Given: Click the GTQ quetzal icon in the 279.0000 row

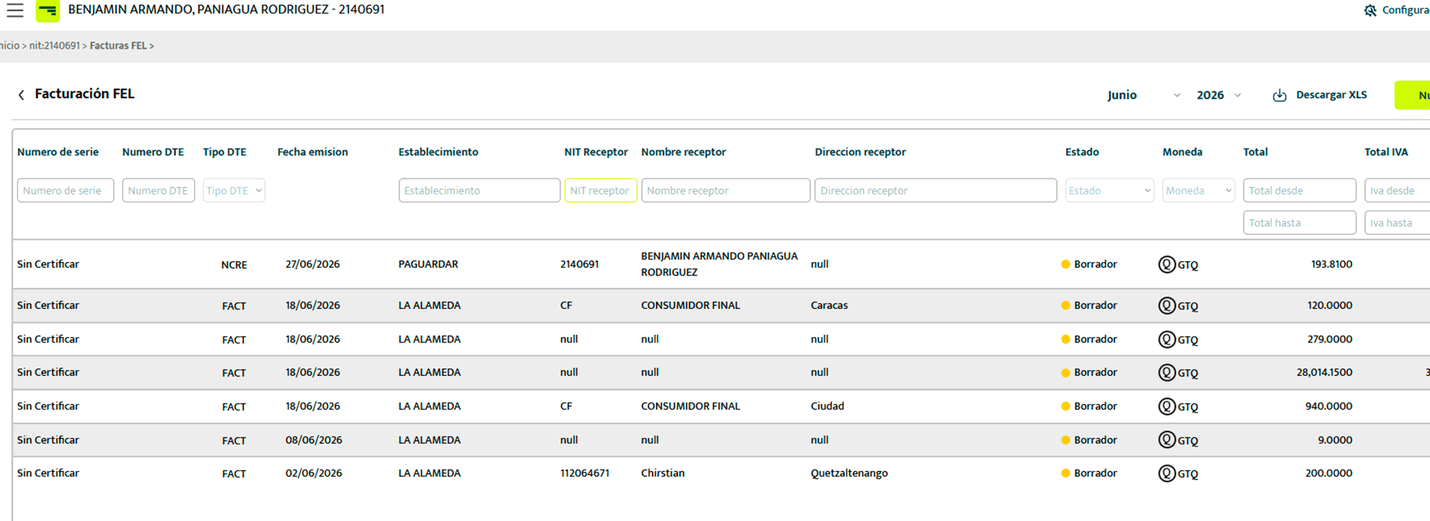Looking at the screenshot, I should tap(1166, 339).
